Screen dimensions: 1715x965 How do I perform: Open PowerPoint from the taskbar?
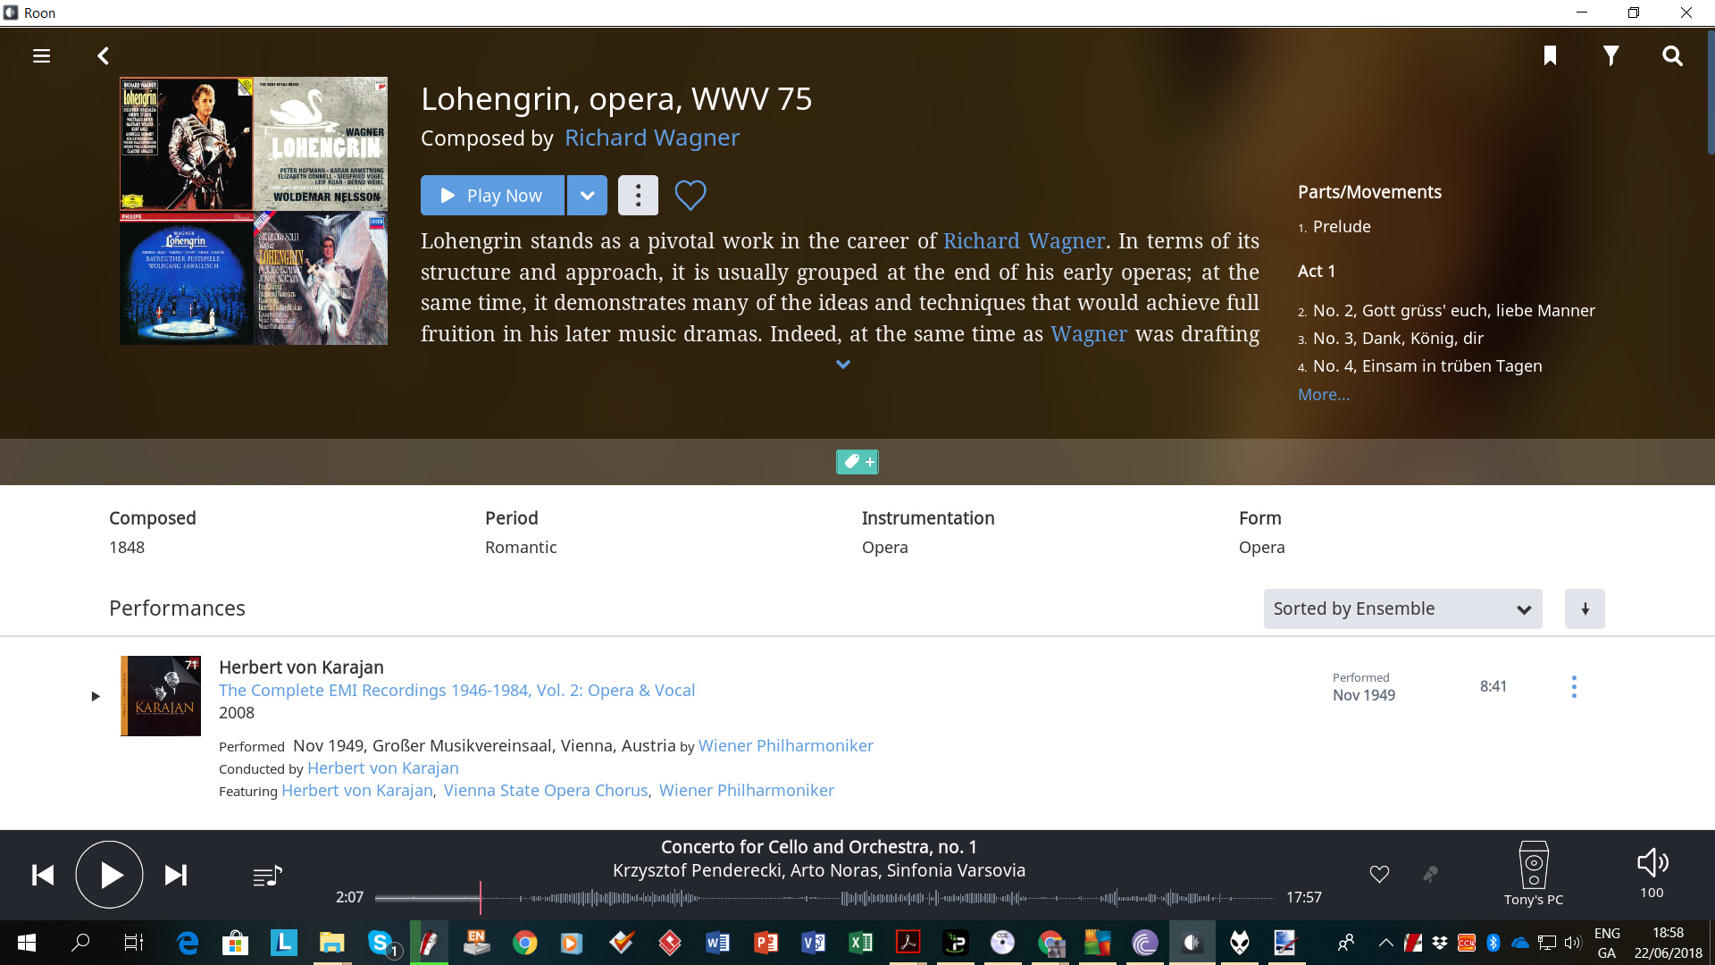765,943
